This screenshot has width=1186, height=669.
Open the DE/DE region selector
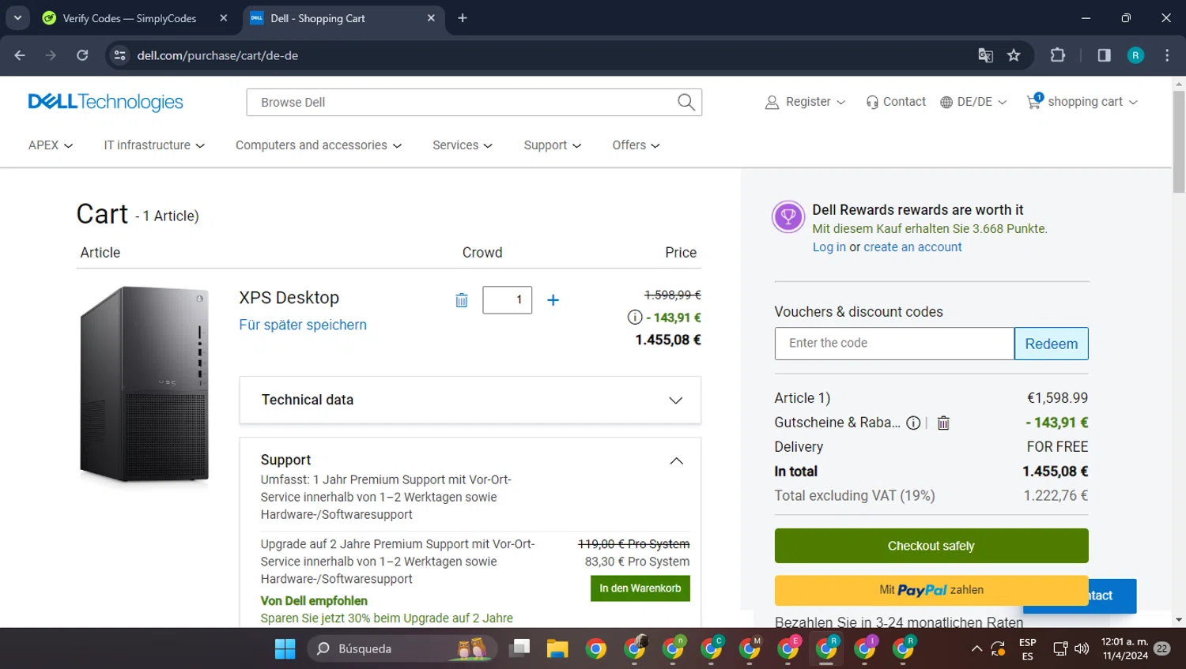973,102
